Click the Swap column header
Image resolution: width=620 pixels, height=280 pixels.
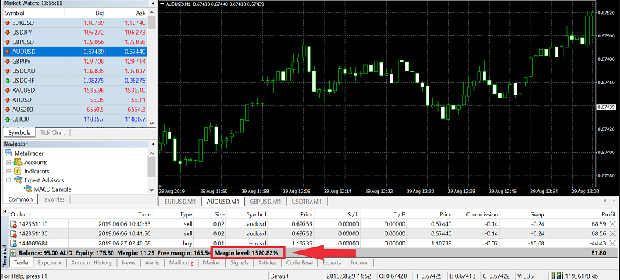point(524,214)
